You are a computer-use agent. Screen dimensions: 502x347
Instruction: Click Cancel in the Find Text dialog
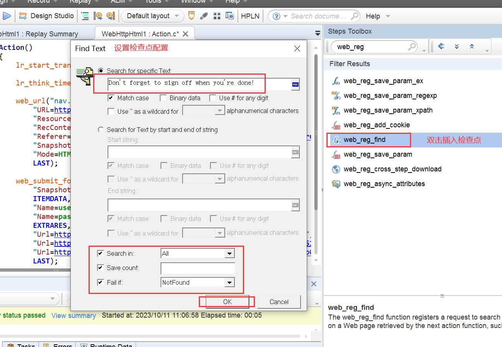pos(279,302)
